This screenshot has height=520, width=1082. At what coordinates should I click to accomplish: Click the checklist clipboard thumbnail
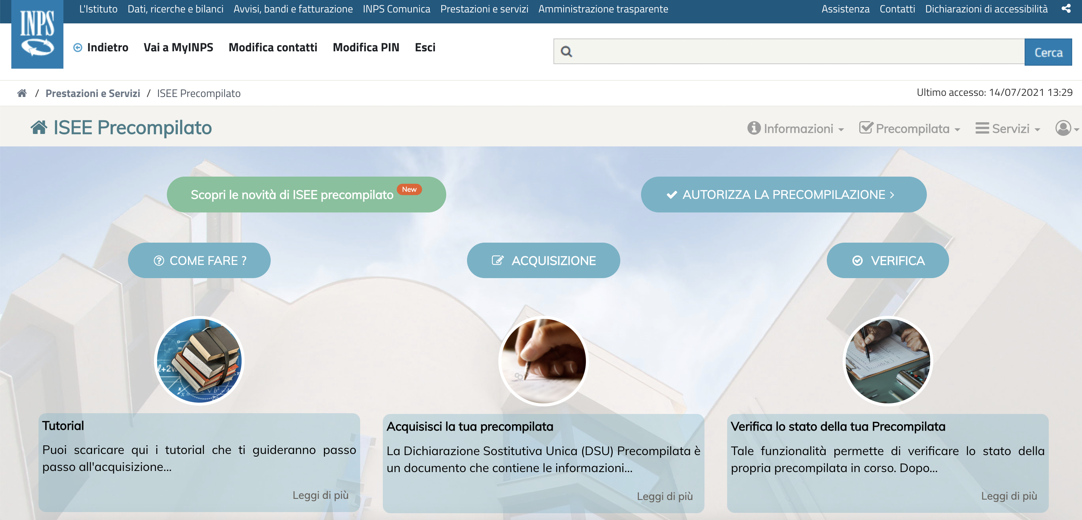pos(888,360)
